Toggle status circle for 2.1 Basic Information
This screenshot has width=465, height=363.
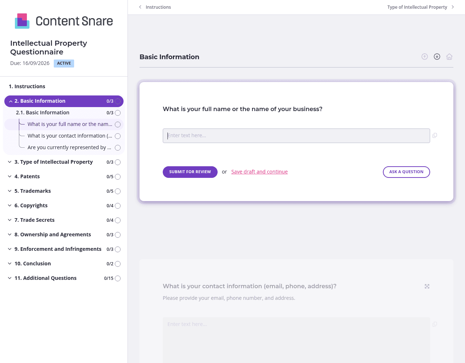[x=118, y=113]
